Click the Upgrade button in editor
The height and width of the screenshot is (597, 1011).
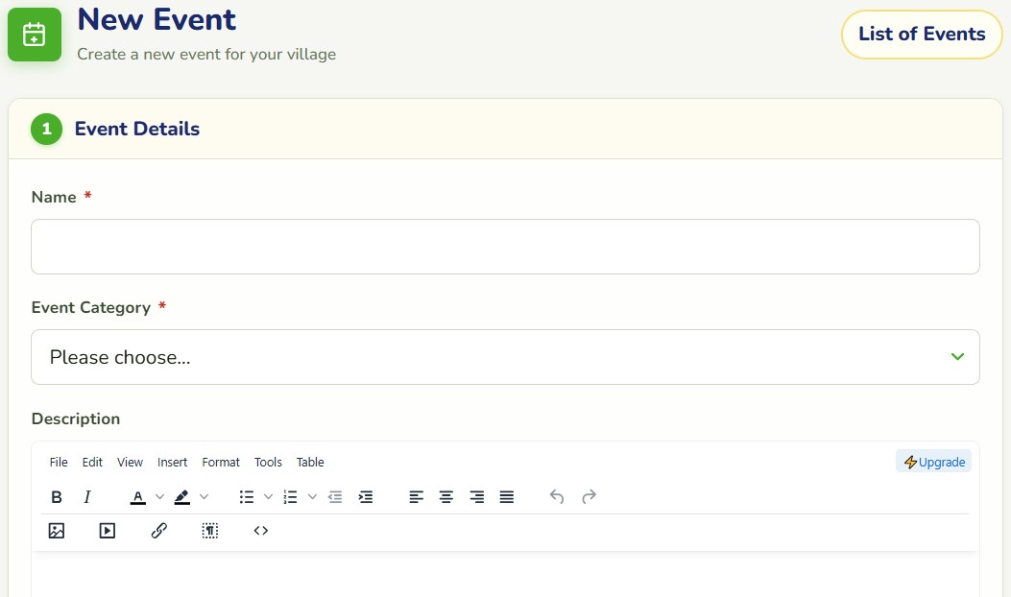tap(933, 462)
